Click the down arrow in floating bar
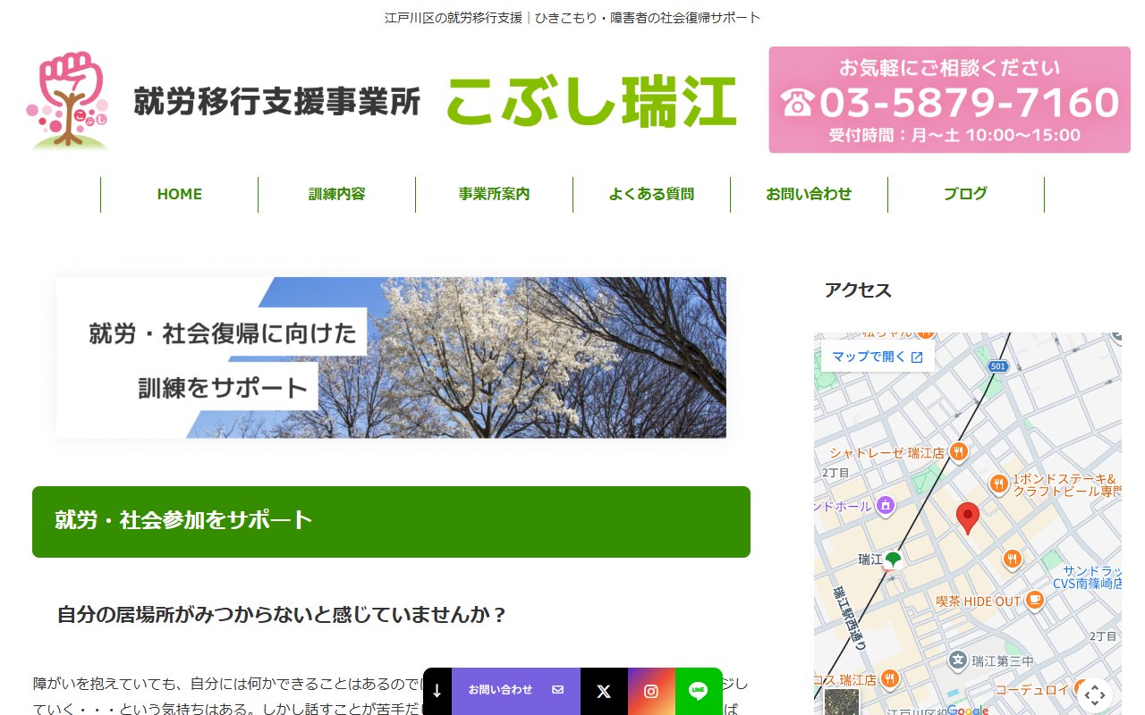 (437, 691)
